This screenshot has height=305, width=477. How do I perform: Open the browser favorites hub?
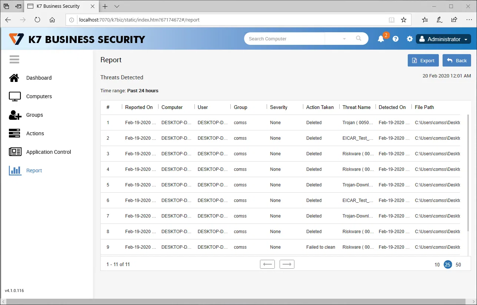(x=425, y=20)
